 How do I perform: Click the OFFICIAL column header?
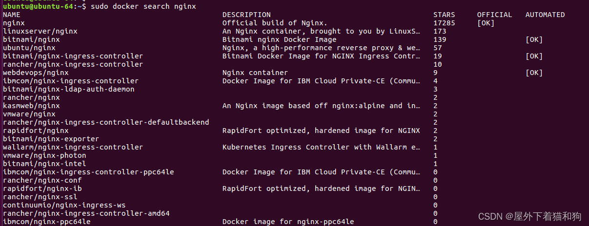494,15
